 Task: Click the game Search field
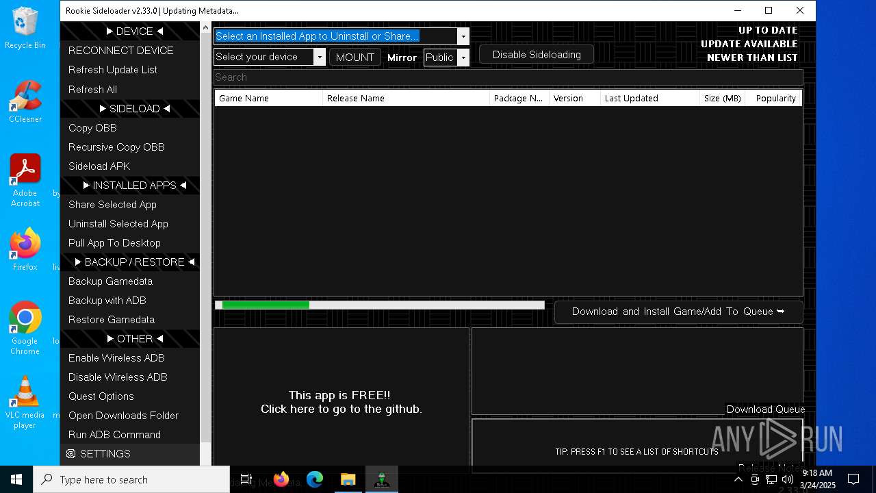[x=508, y=77]
